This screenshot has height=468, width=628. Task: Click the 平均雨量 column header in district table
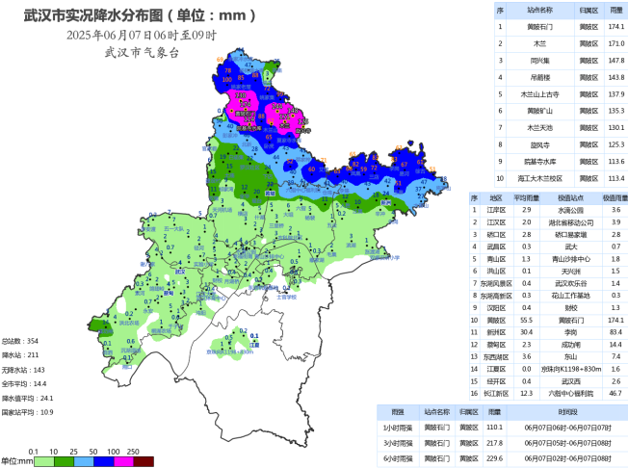click(x=526, y=197)
